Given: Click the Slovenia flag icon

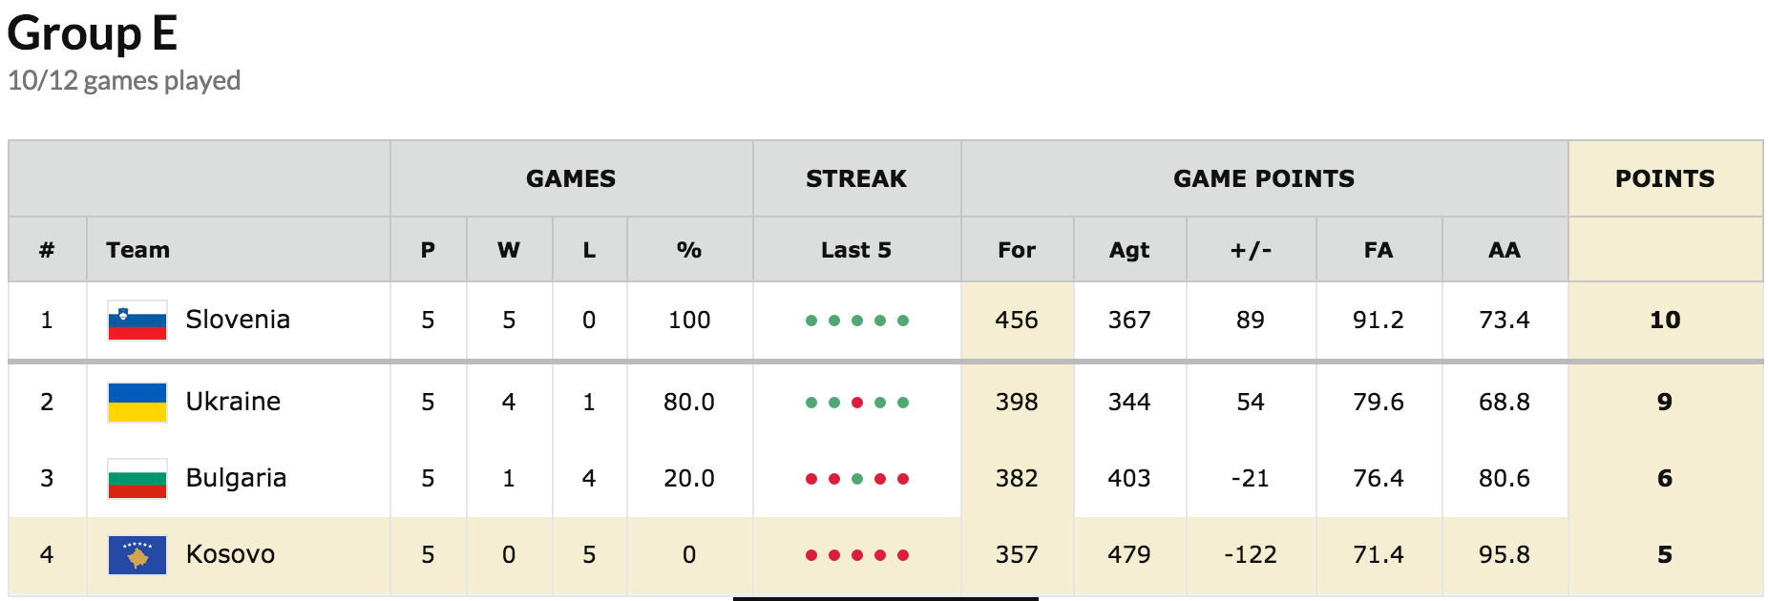Looking at the screenshot, I should pos(137,321).
